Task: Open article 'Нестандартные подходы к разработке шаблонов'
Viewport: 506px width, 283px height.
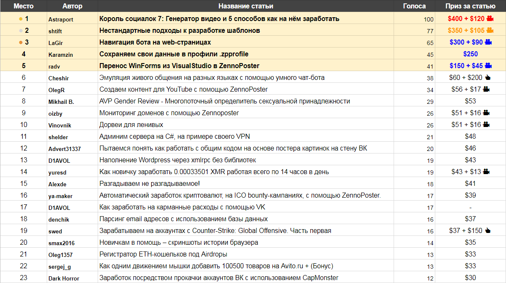Action: [x=180, y=31]
